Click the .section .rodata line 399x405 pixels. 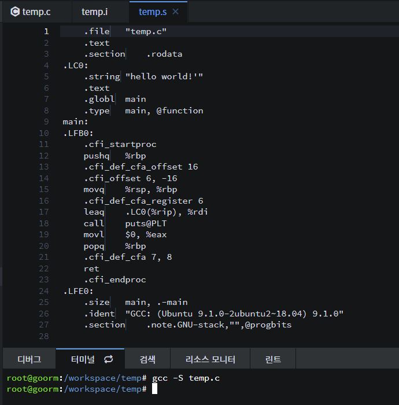tap(133, 54)
